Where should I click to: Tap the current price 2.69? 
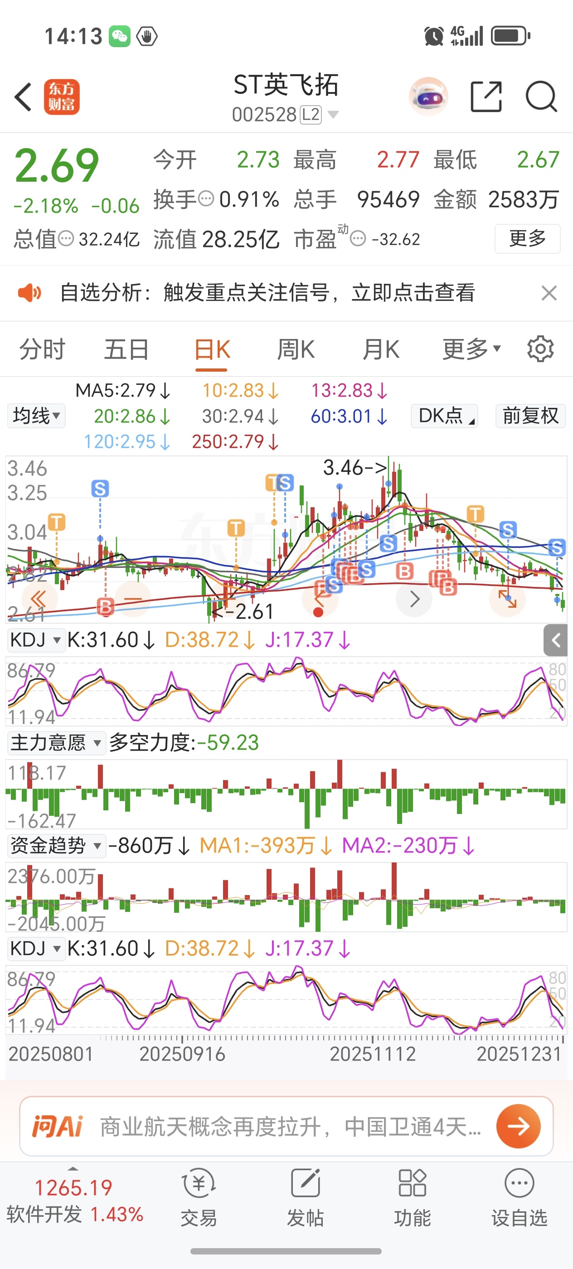coord(57,166)
